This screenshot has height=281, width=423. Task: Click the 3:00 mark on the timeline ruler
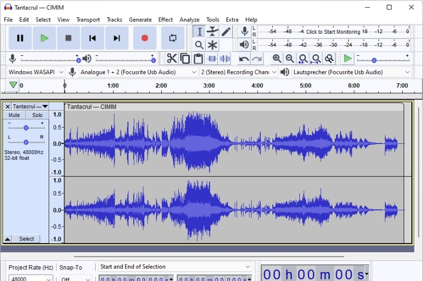click(209, 85)
